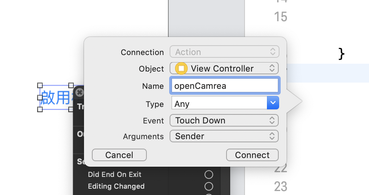Click top-left resize handle of selected button

[x=40, y=85]
